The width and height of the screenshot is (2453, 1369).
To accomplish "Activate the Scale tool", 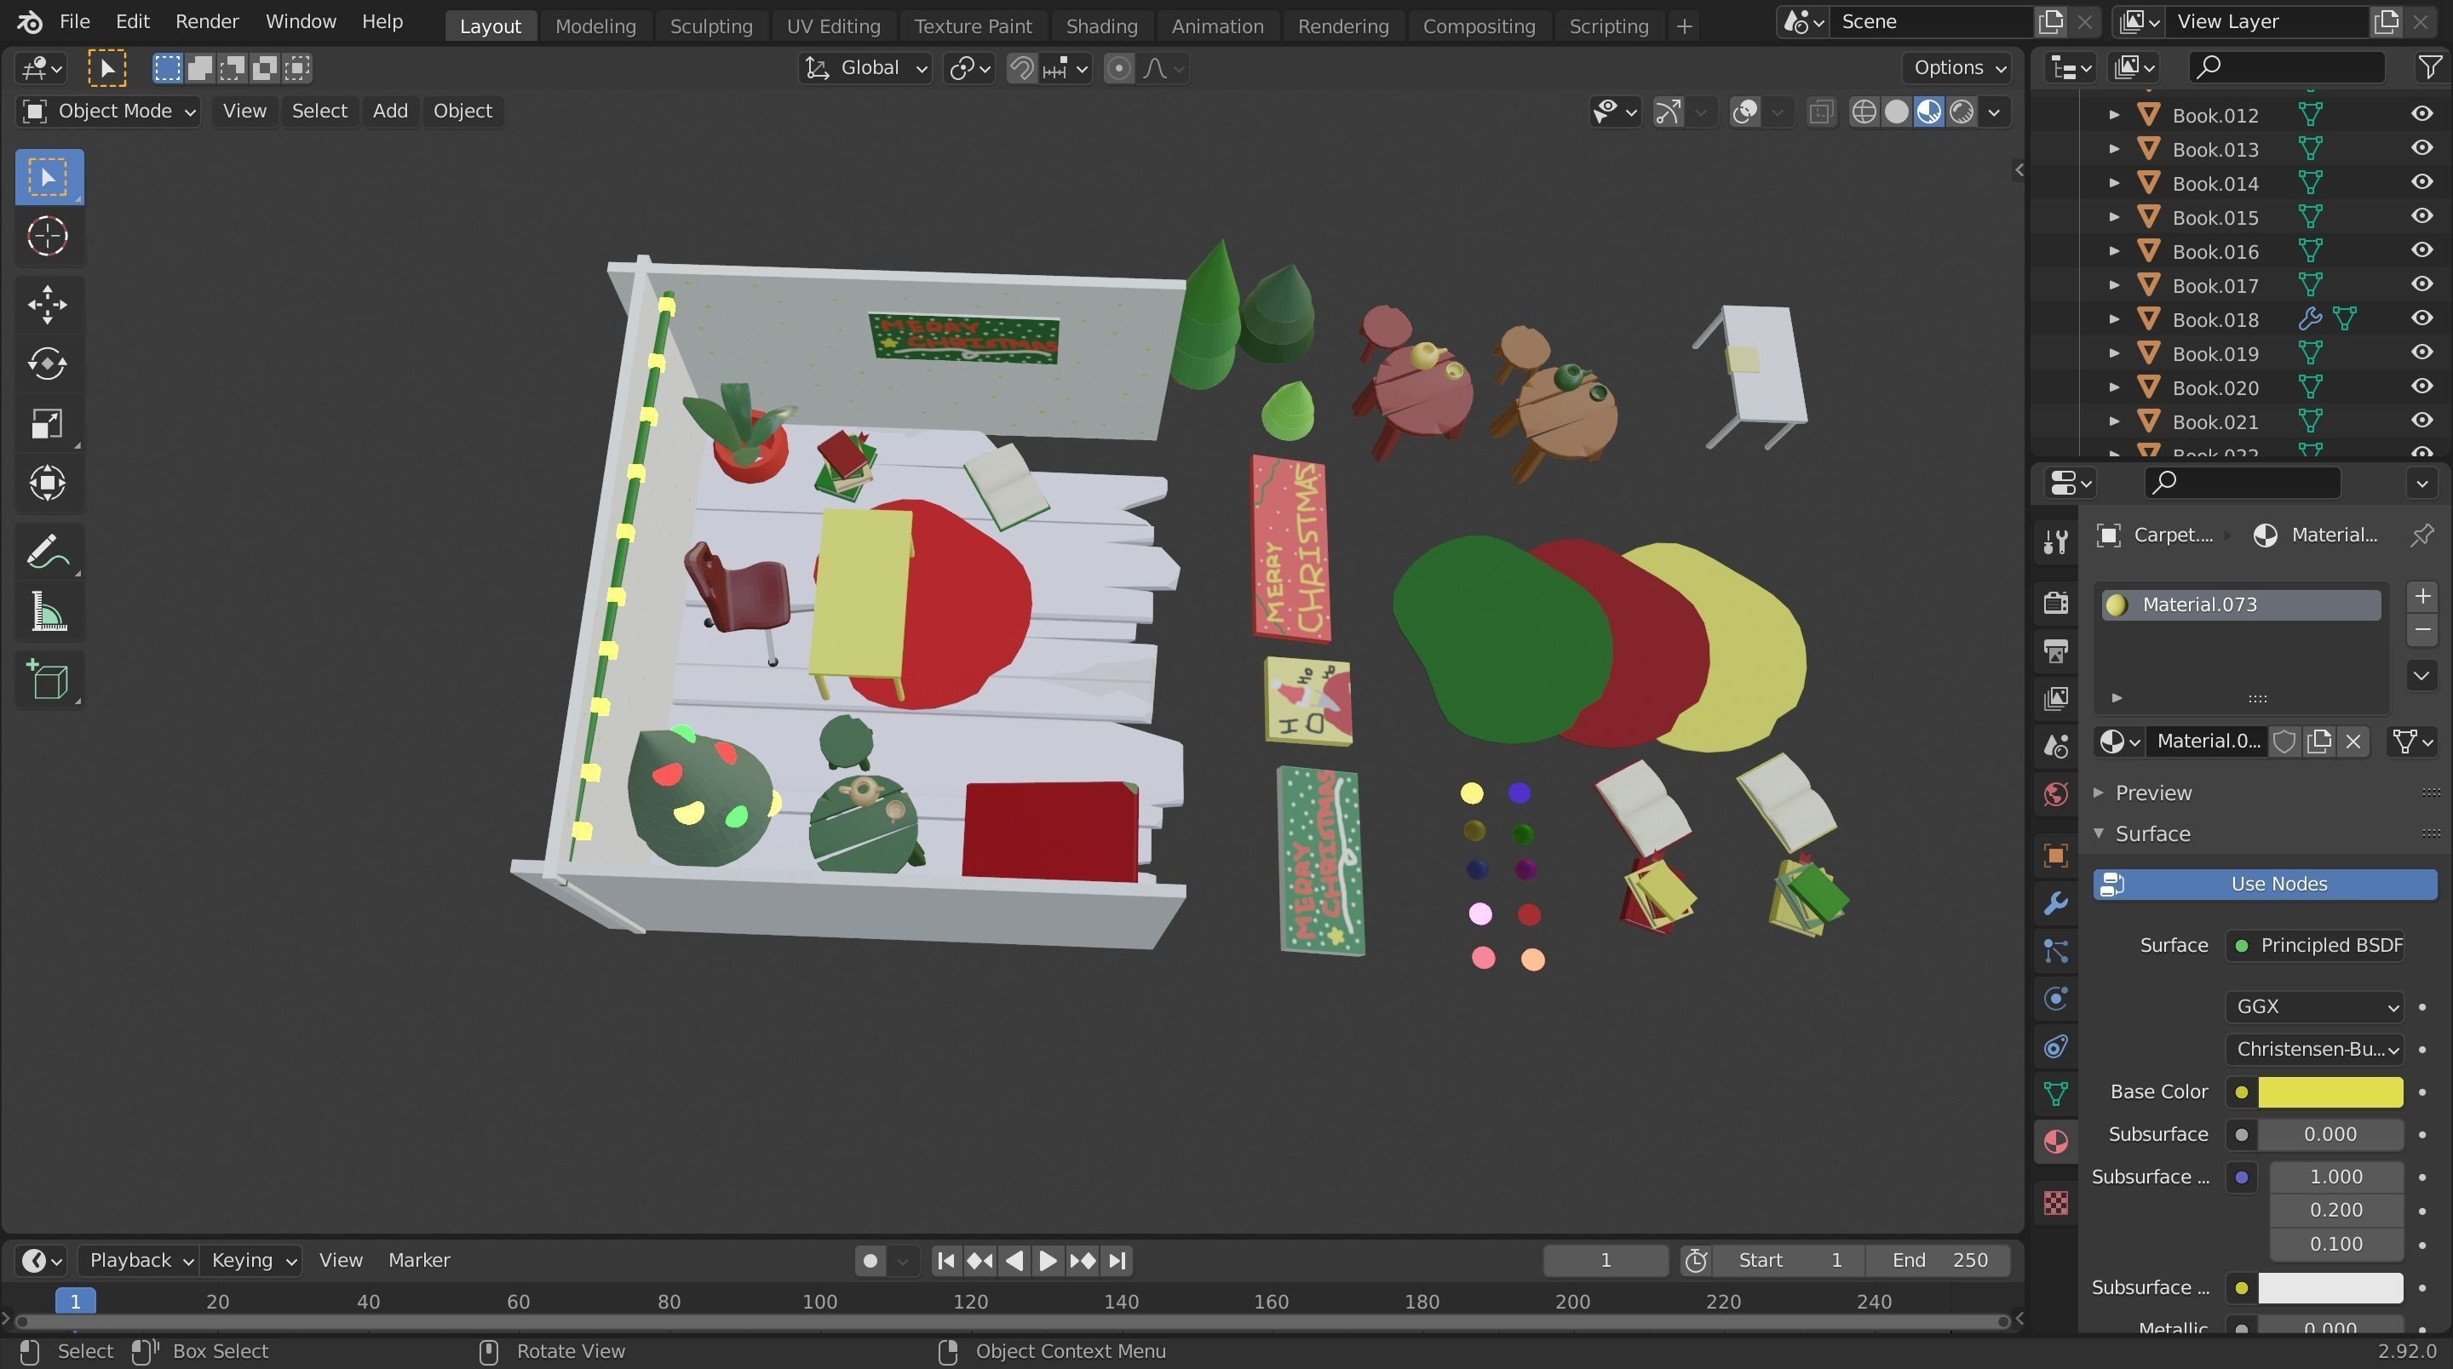I will (48, 424).
